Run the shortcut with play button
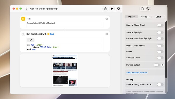Viewport: 175px width, 99px height. point(112,9)
